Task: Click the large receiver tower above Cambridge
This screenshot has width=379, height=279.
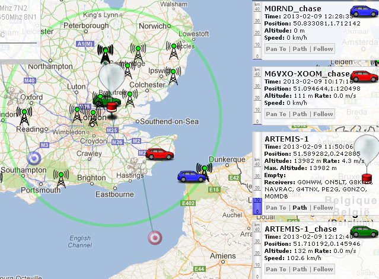Action: 106,54
